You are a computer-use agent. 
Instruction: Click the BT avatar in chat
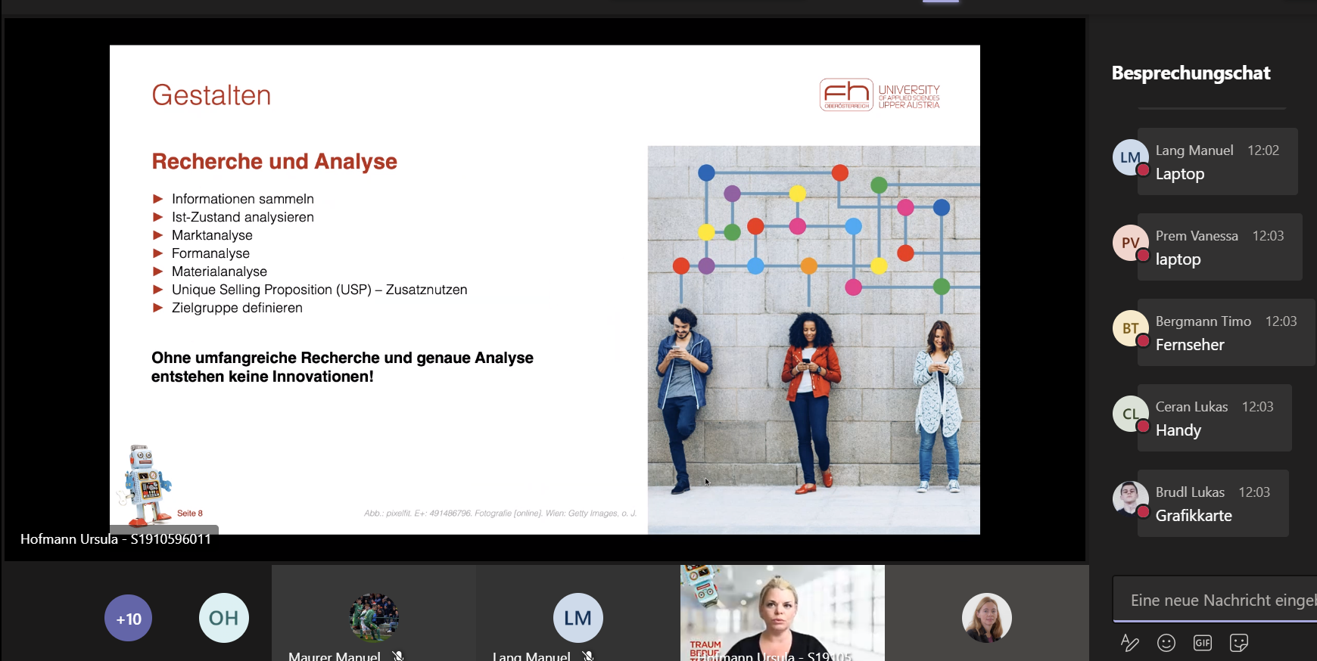tap(1130, 328)
